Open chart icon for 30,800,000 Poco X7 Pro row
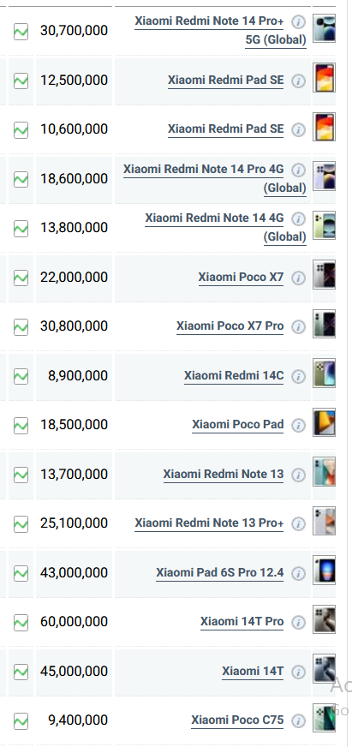352x747 pixels. (x=21, y=327)
